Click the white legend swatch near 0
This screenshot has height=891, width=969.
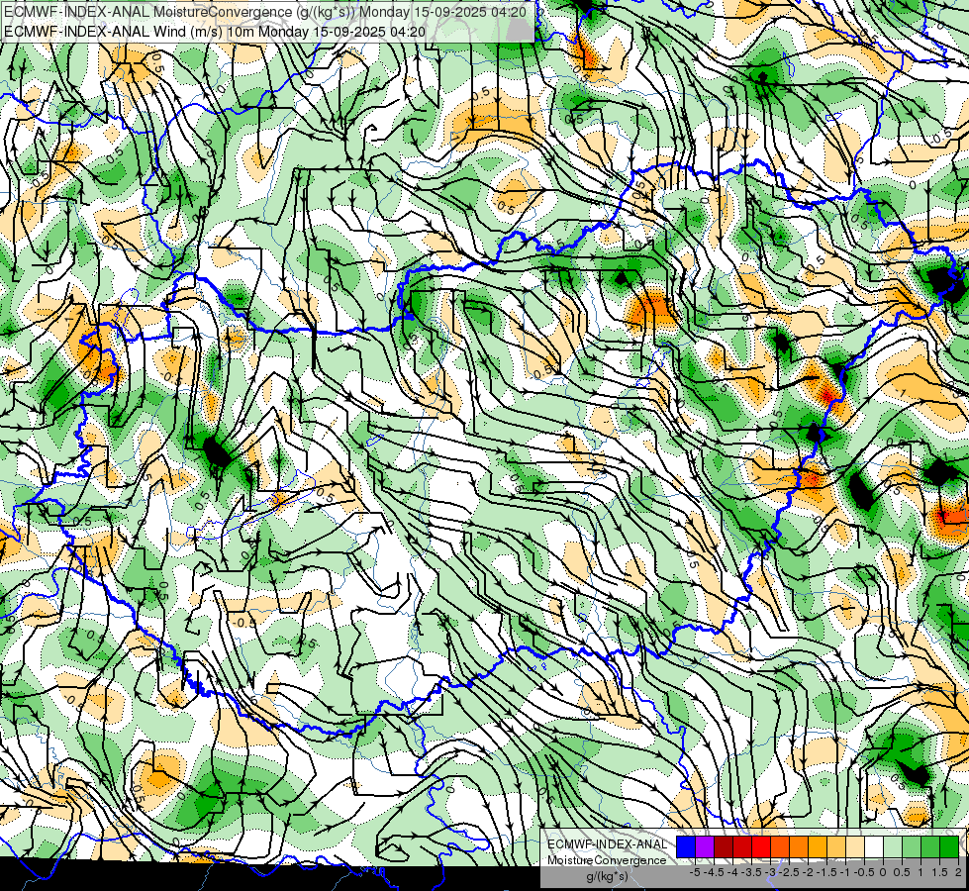tap(874, 846)
